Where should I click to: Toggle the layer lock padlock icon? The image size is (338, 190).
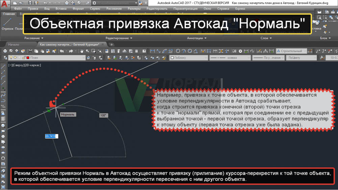coord(23,58)
